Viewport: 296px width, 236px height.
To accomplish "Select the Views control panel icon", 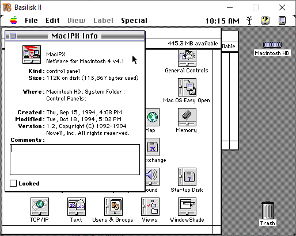I will (x=150, y=207).
